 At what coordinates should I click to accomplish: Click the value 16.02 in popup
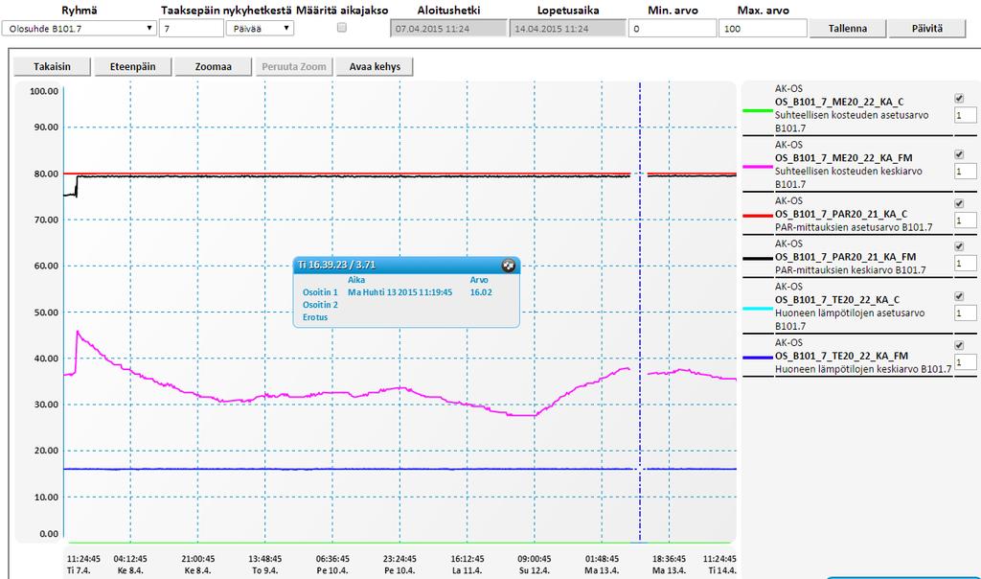[x=481, y=292]
